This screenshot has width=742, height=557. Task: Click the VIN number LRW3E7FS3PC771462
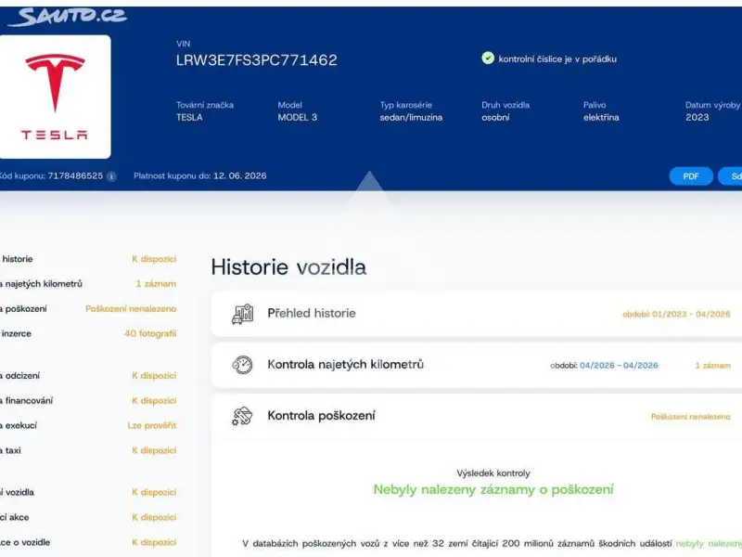[x=257, y=60]
